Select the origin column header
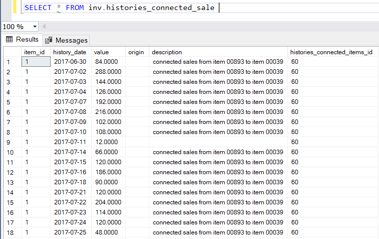Screen dimensions: 379x239 [137, 52]
